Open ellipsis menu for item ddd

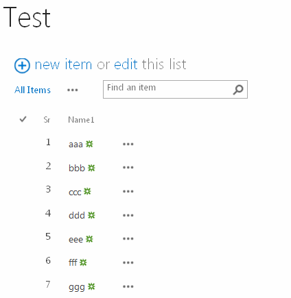click(128, 215)
